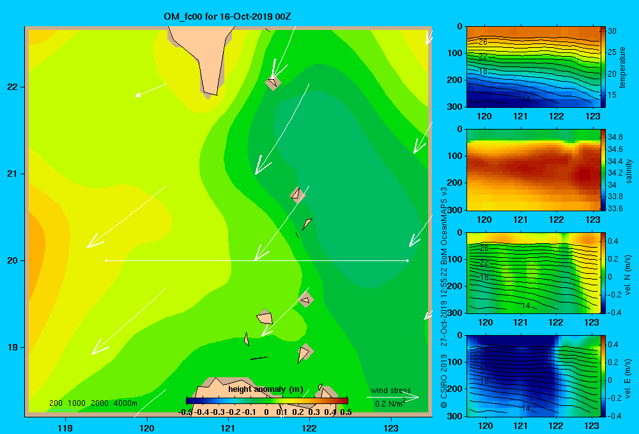
Task: Click latitude label 20 on the map axis
Action: (13, 260)
